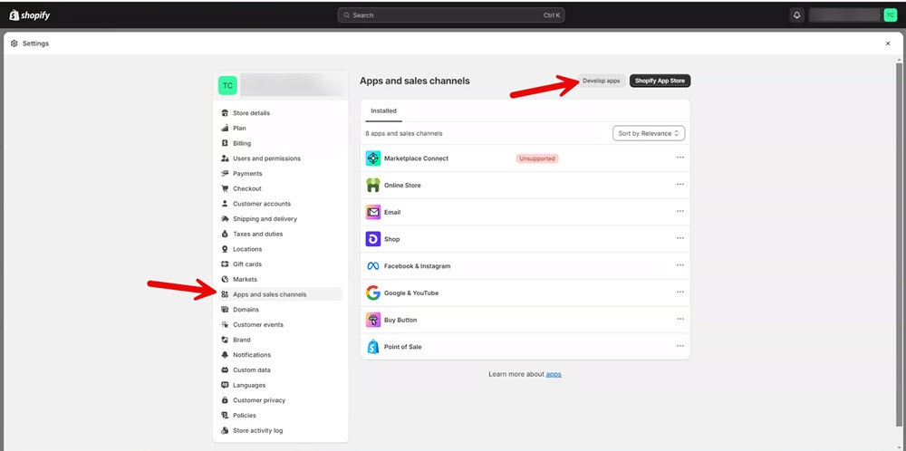906x451 pixels.
Task: Click the Shopify App Store button
Action: pos(660,81)
